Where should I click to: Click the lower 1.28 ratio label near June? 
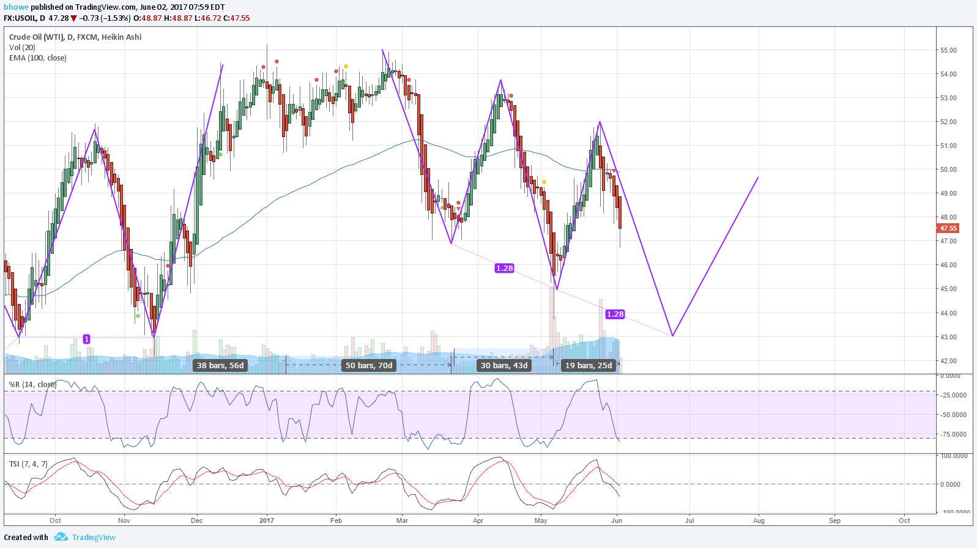pos(615,314)
